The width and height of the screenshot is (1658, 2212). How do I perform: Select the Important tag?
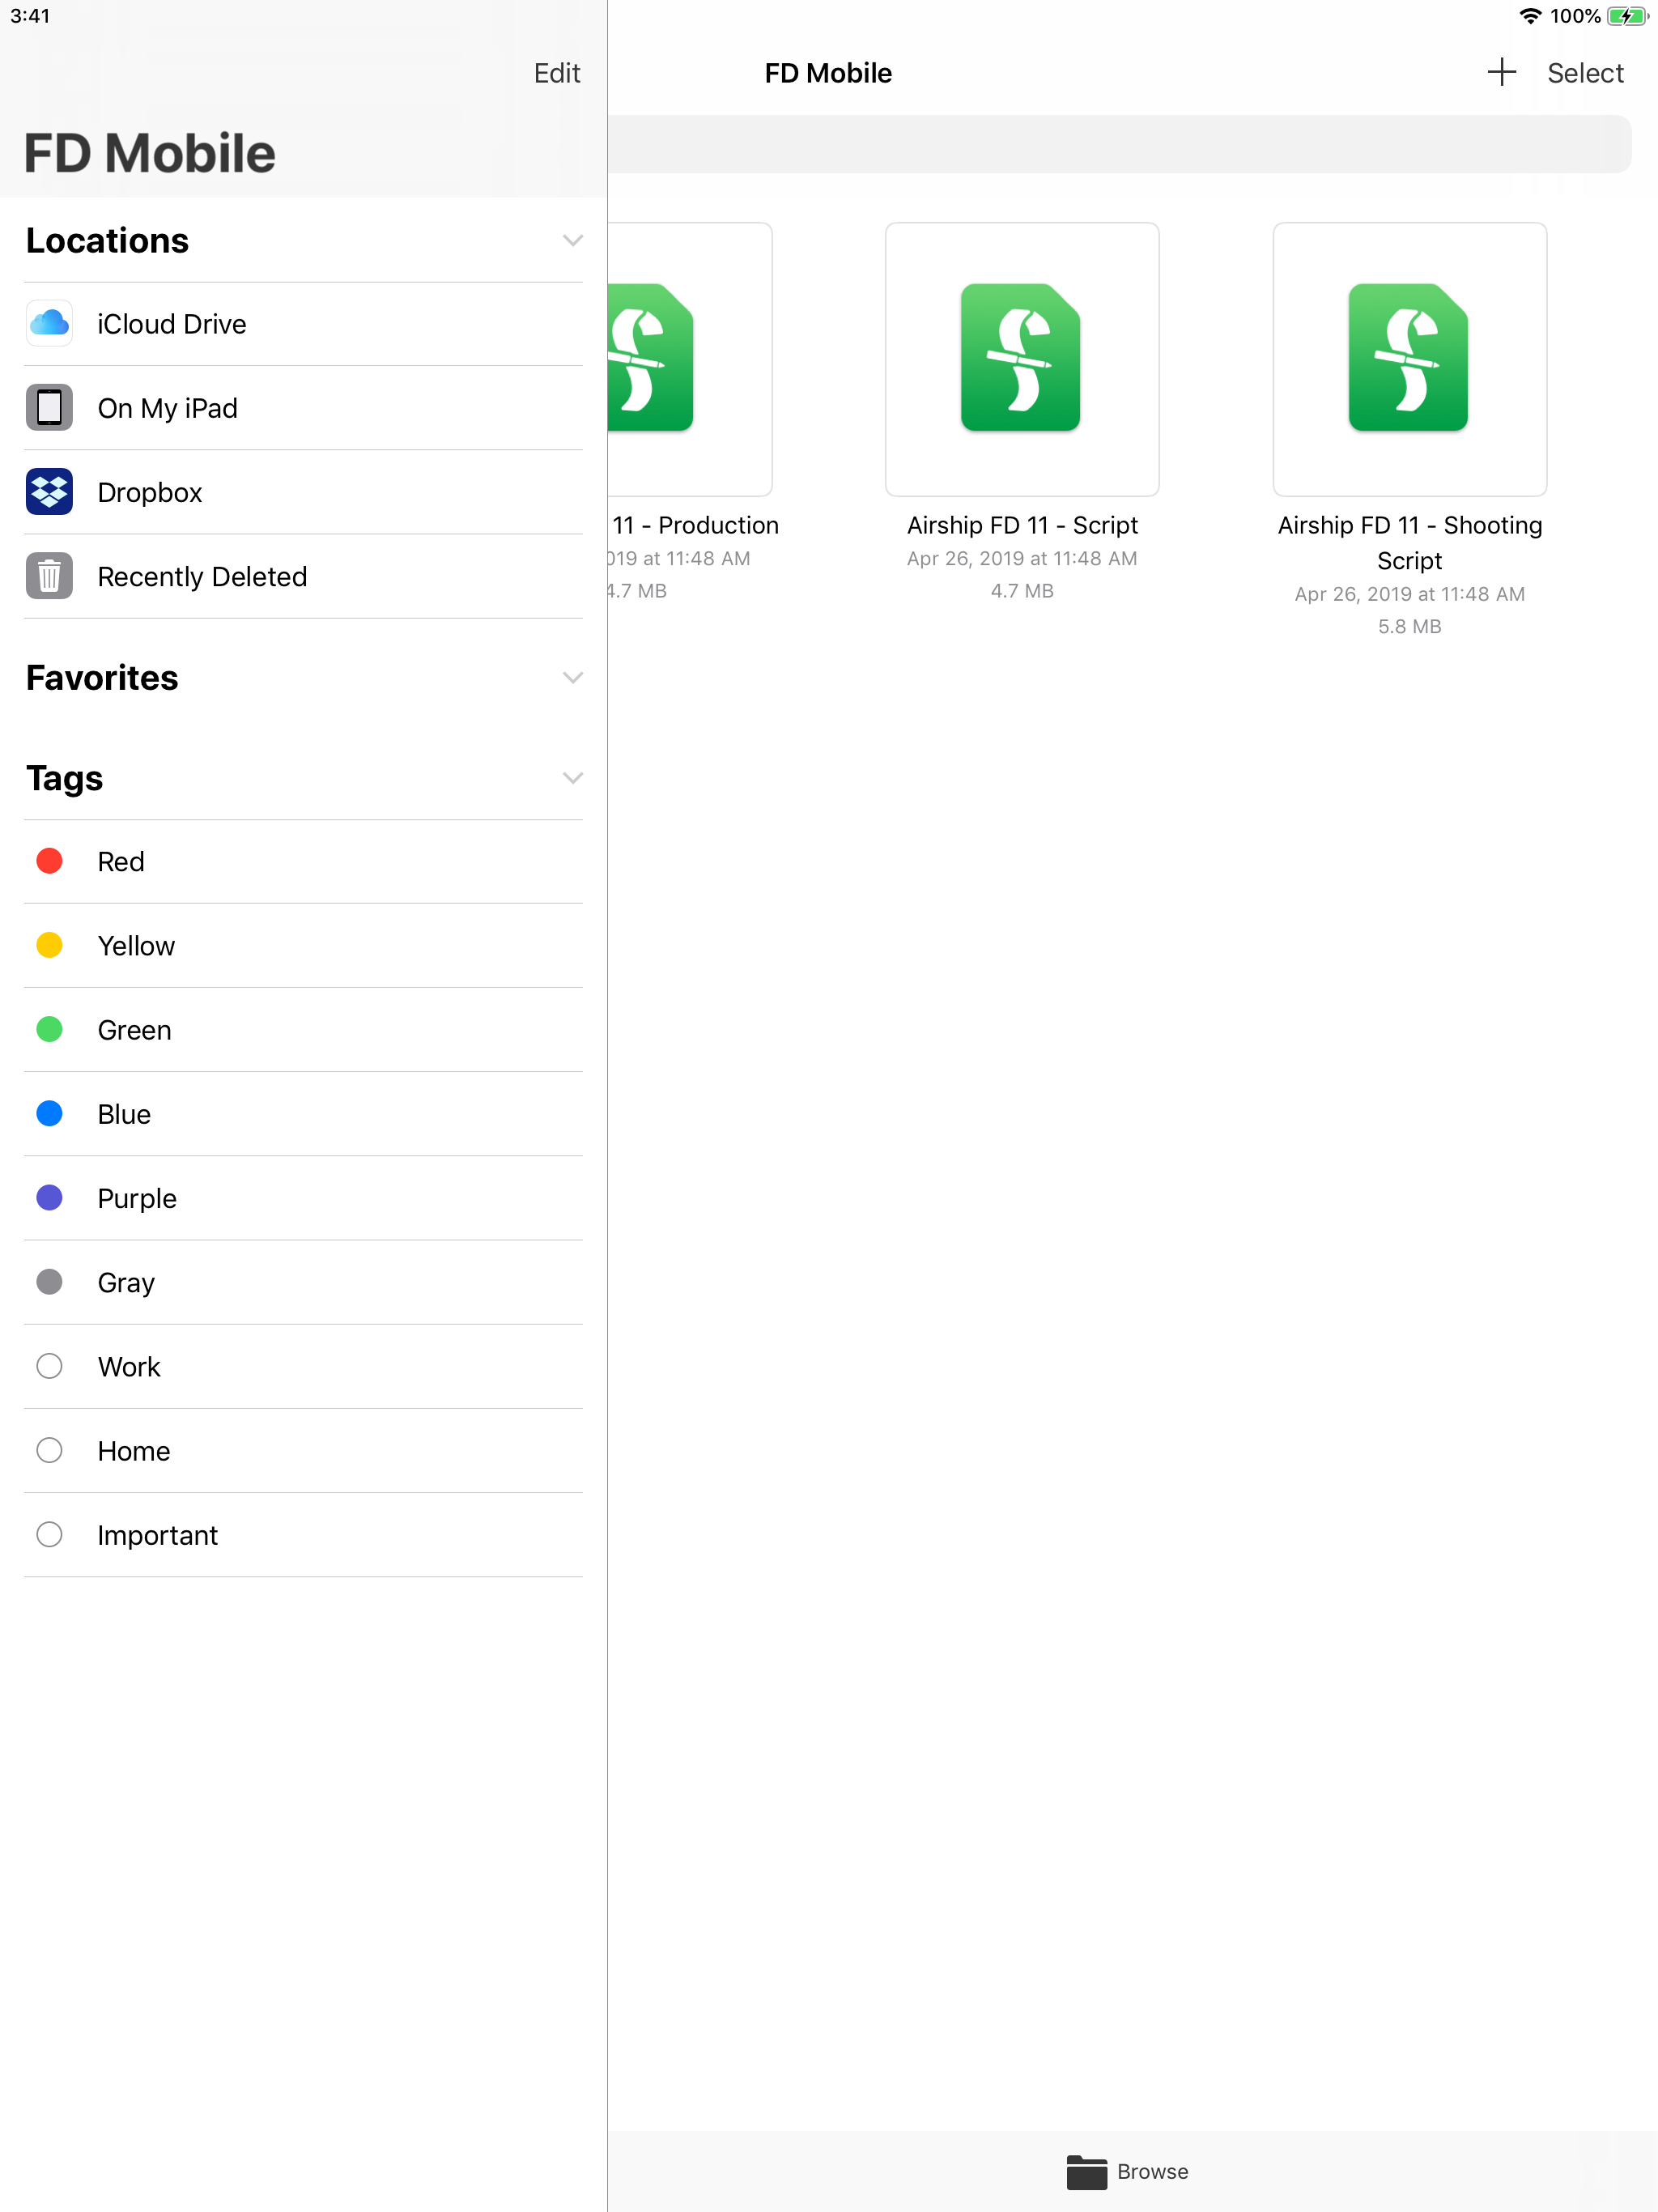[x=157, y=1534]
